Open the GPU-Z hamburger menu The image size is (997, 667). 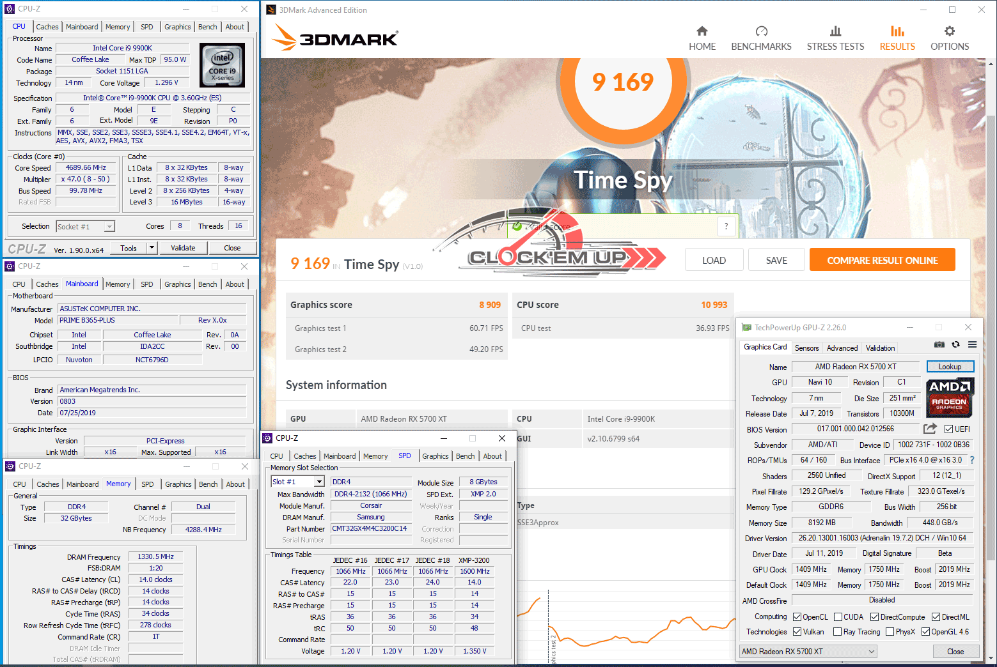click(x=972, y=345)
